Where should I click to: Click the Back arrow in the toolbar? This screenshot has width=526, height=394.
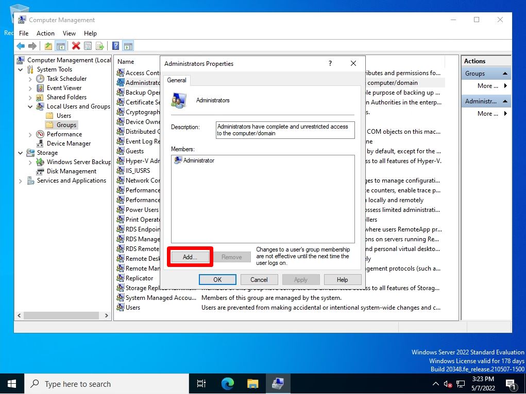tap(21, 46)
